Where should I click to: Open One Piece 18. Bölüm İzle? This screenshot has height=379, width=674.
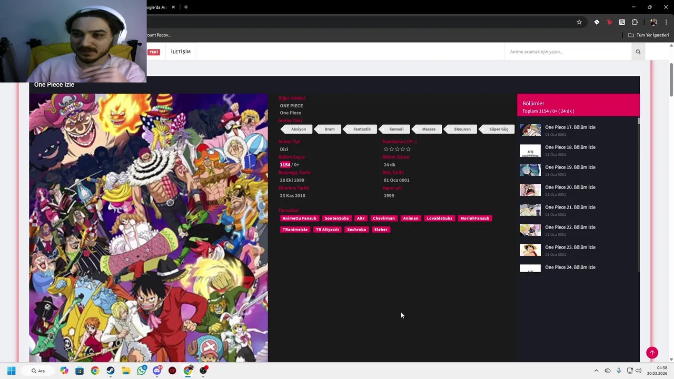(x=570, y=147)
